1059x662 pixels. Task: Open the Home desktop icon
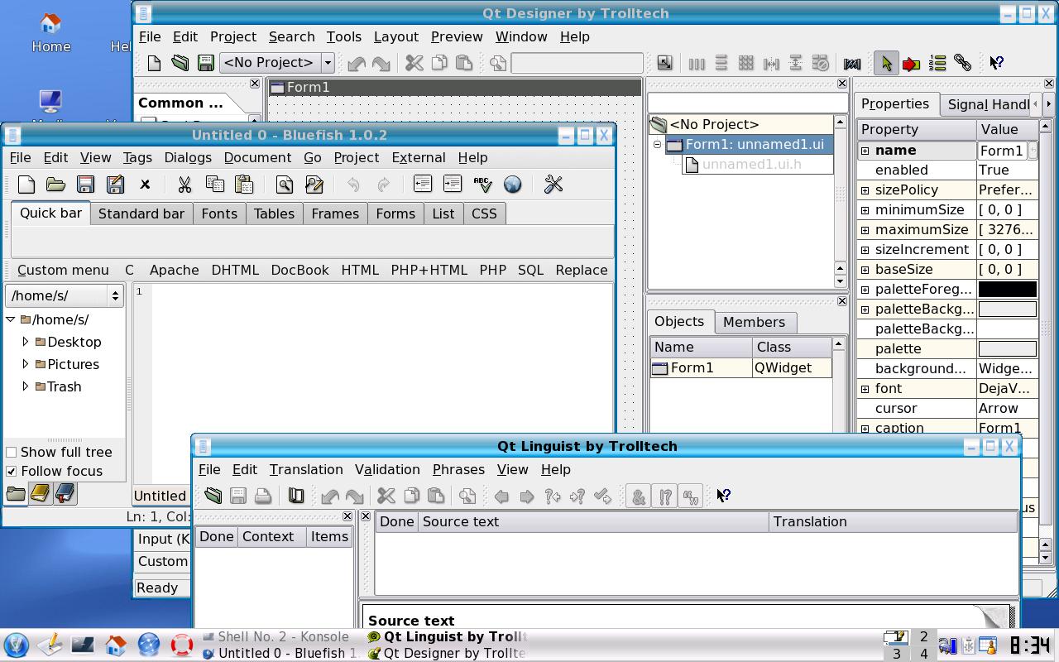50,33
